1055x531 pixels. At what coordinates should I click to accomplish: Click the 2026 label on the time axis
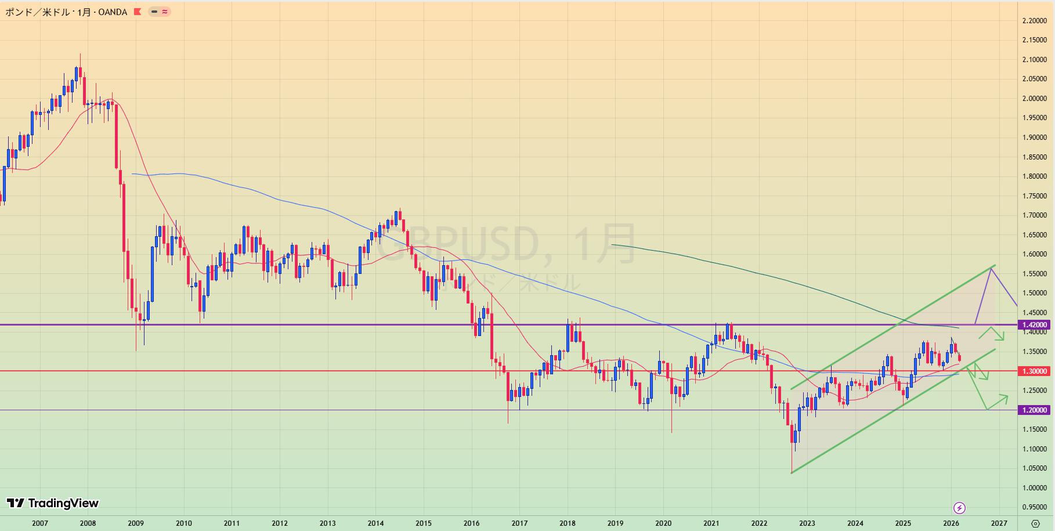pos(951,523)
